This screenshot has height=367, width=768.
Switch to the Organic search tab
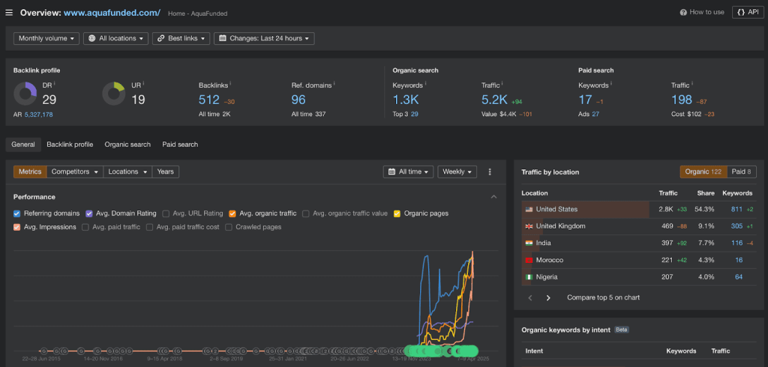pos(127,145)
